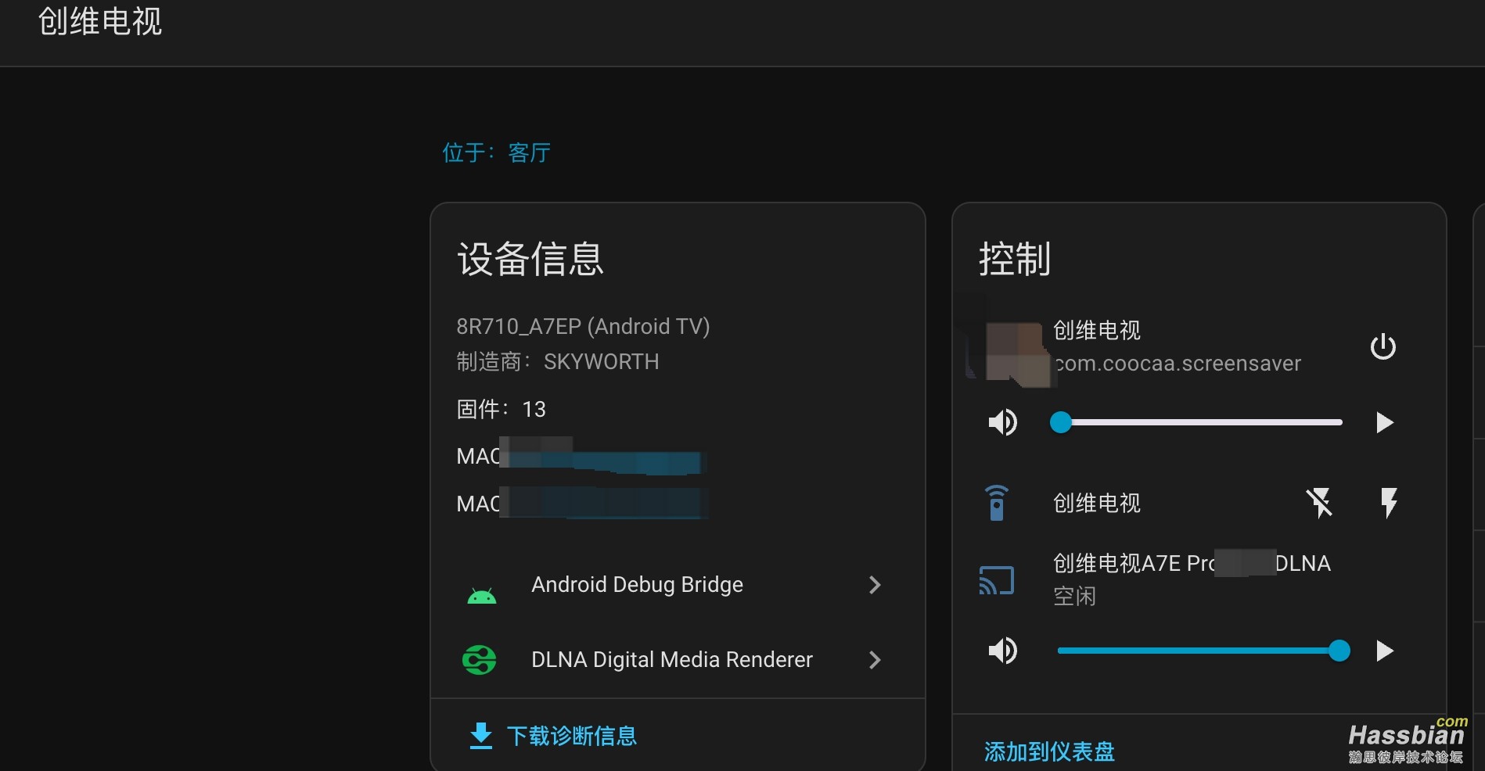Open the Android Debug Bridge integration
The height and width of the screenshot is (771, 1485).
[678, 585]
